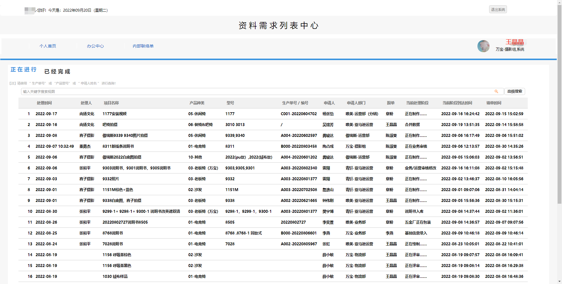Image resolution: width=562 pixels, height=284 pixels.
Task: Click the 王晶晶 username beside the avatar
Action: tap(515, 42)
